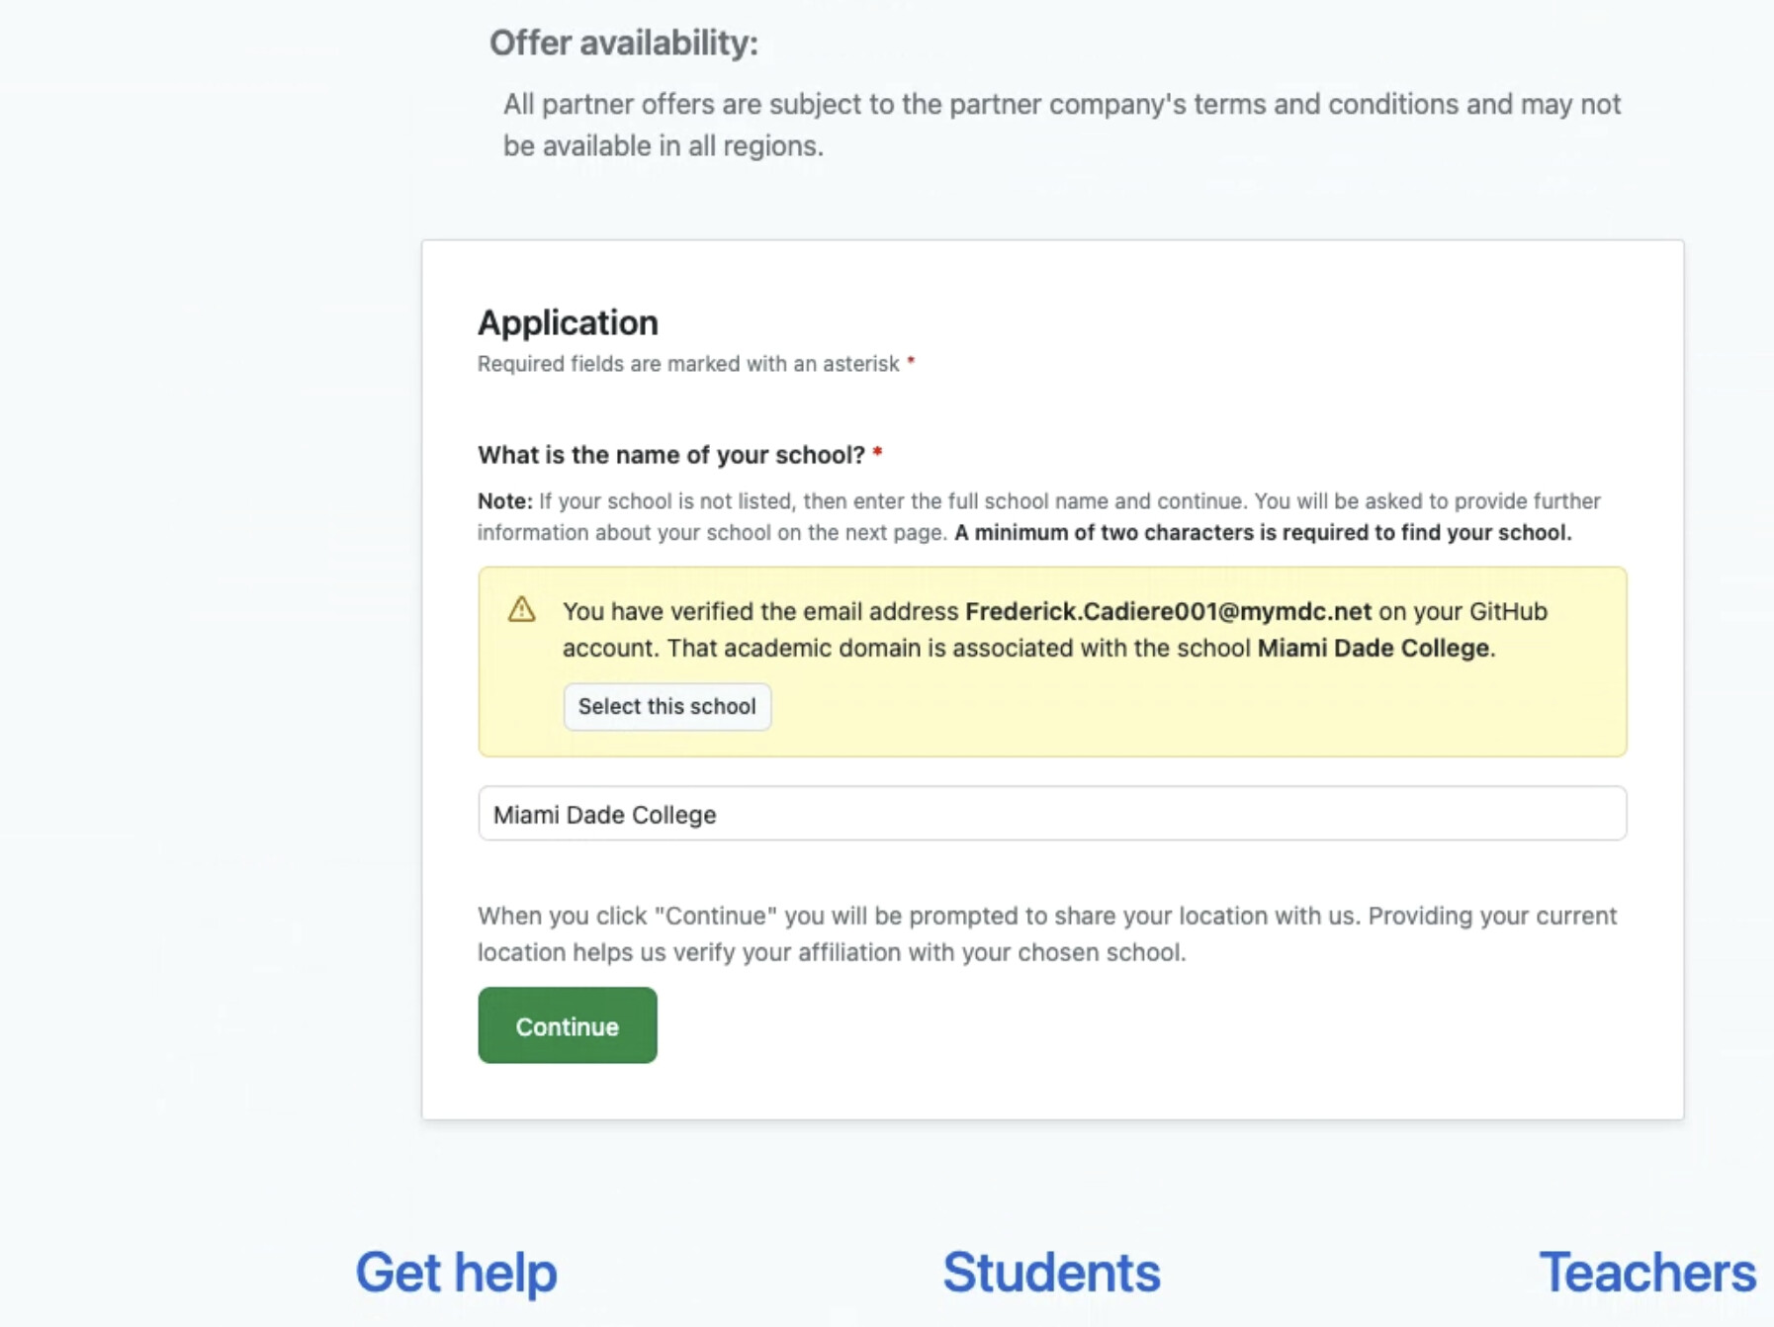This screenshot has width=1774, height=1327.
Task: Click the location sharing paragraph above Continue
Action: coord(1047,933)
